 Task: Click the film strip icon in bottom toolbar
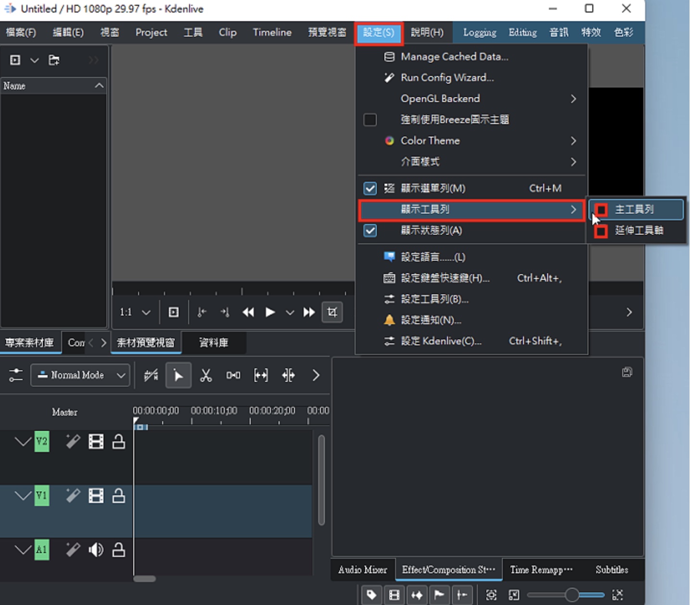[x=394, y=595]
